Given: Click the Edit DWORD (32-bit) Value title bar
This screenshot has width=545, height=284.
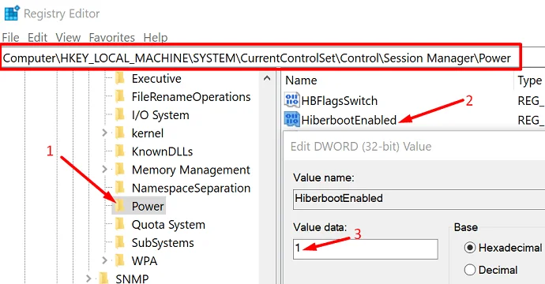Looking at the screenshot, I should coord(415,146).
